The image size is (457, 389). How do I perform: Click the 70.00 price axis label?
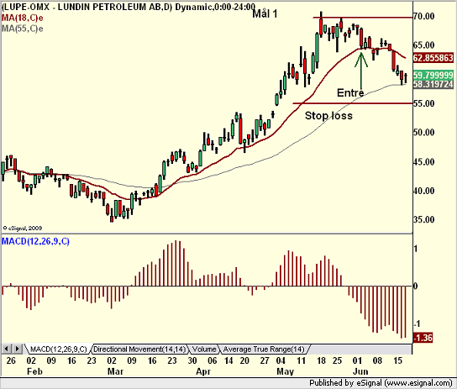click(x=423, y=16)
